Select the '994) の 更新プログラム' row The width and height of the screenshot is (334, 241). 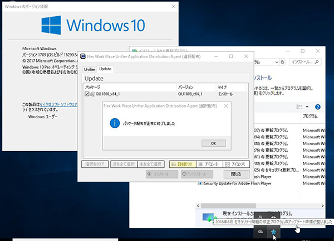(289, 137)
